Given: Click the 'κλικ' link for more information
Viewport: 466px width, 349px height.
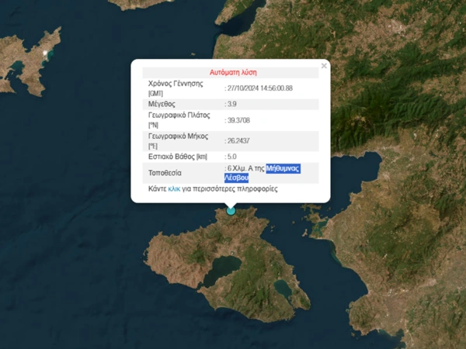Looking at the screenshot, I should click(x=174, y=188).
